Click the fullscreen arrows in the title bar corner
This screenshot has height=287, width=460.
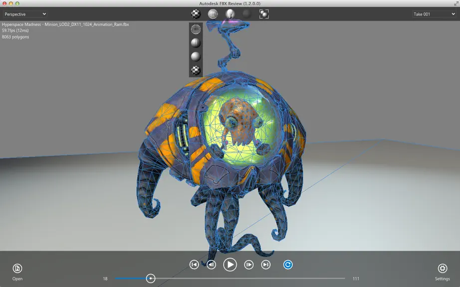click(x=456, y=3)
